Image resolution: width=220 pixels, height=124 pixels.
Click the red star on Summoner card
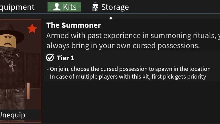32,28
